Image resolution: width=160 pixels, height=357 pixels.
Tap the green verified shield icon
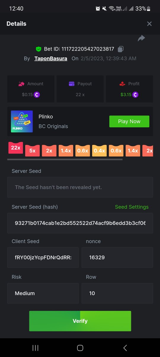pyautogui.click(x=39, y=49)
